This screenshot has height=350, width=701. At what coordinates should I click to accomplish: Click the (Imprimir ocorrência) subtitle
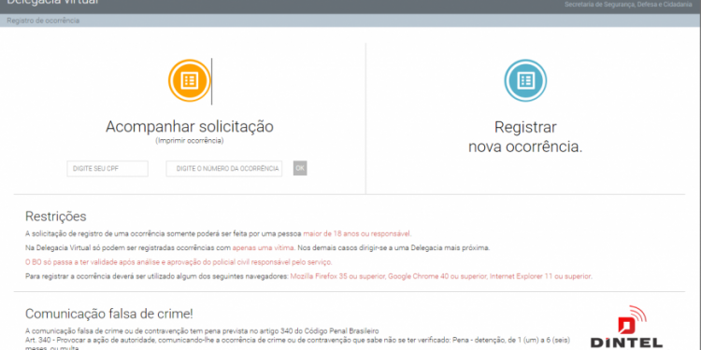190,141
